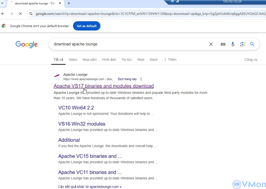Open the VC10 Win64 2.2 sublink
The width and height of the screenshot is (266, 189).
(76, 108)
